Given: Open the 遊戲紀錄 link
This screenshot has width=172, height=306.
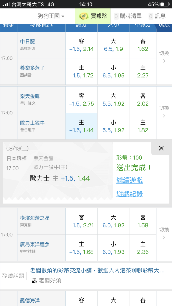Looking at the screenshot, I should 130,194.
